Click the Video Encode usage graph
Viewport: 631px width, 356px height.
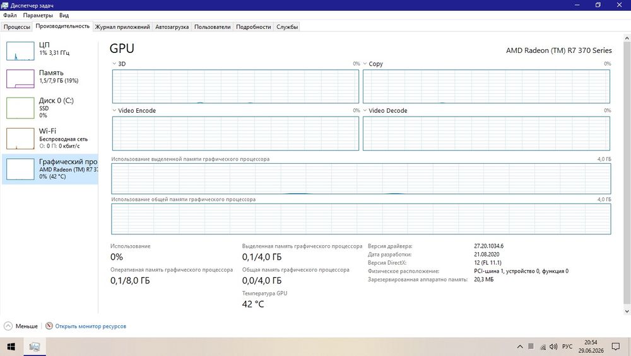pyautogui.click(x=235, y=134)
